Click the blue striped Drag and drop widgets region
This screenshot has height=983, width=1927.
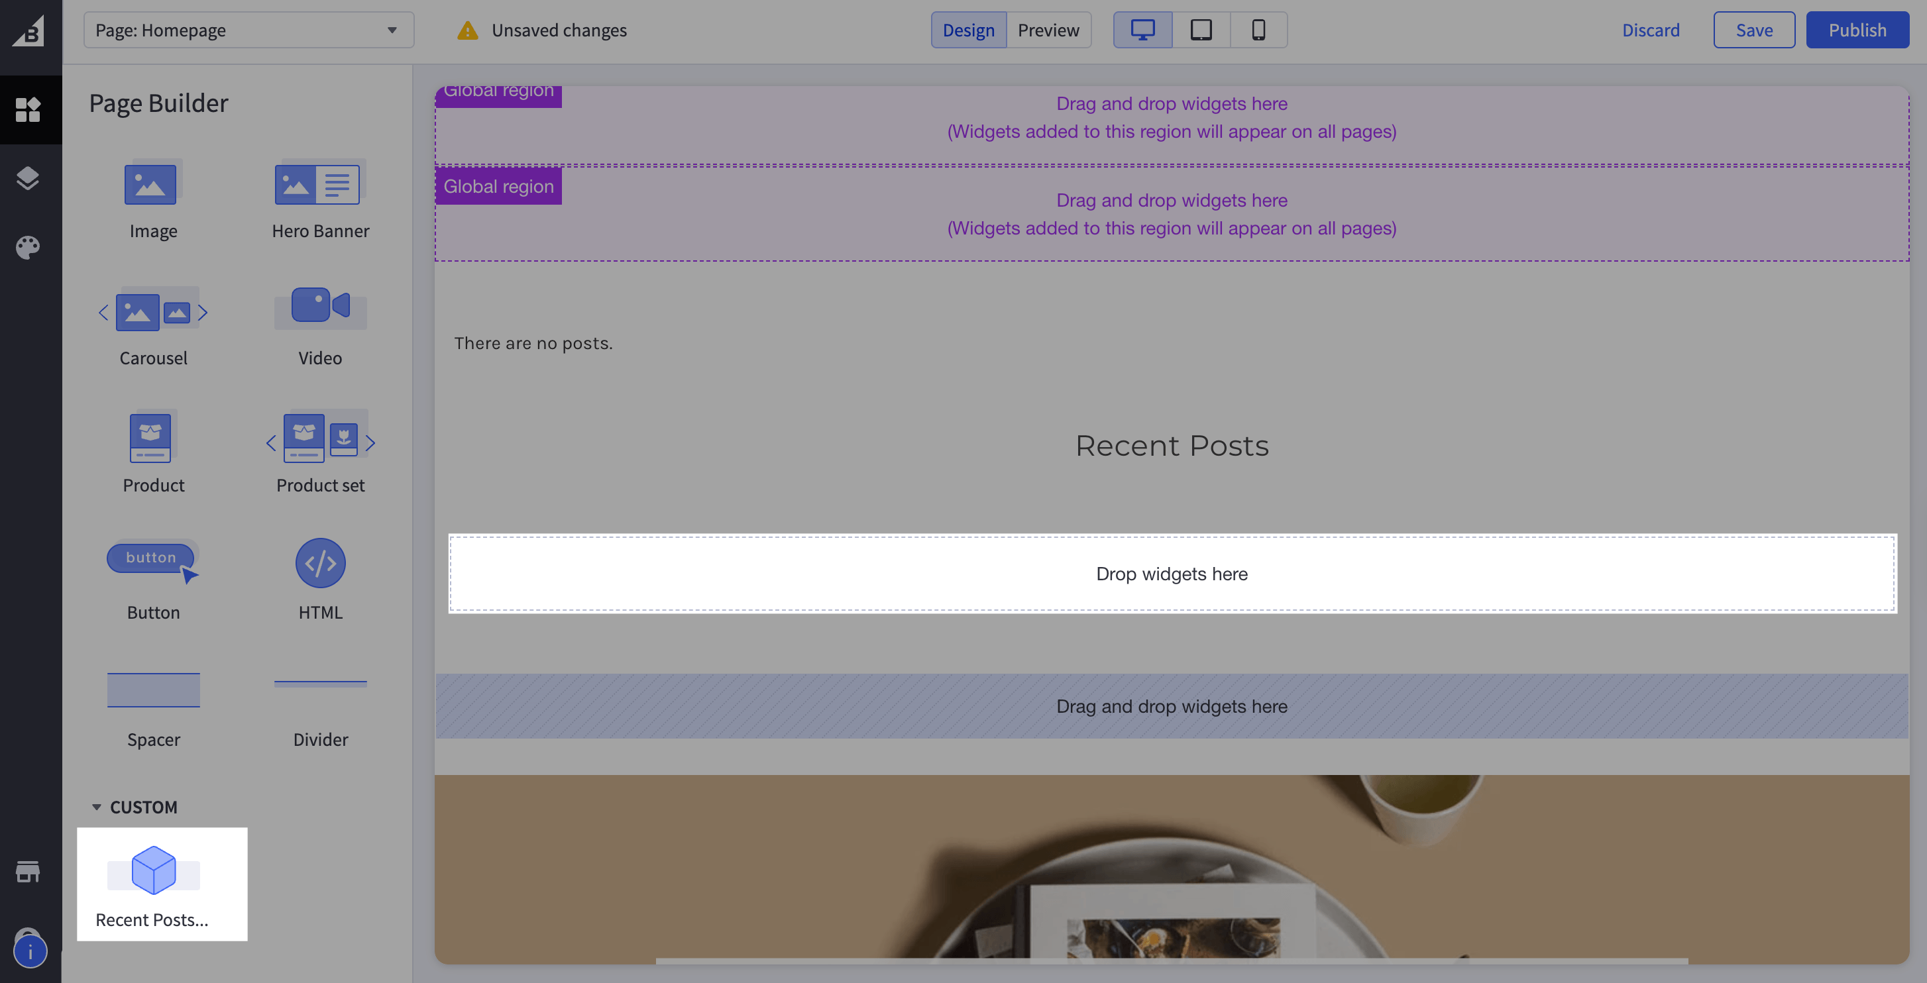[x=1172, y=706]
